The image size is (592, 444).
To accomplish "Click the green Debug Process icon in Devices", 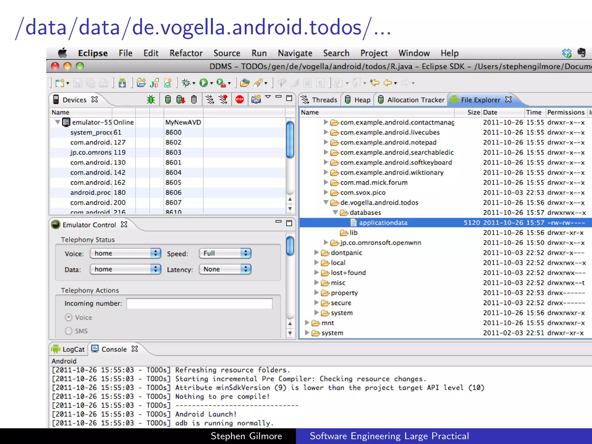I will click(151, 100).
